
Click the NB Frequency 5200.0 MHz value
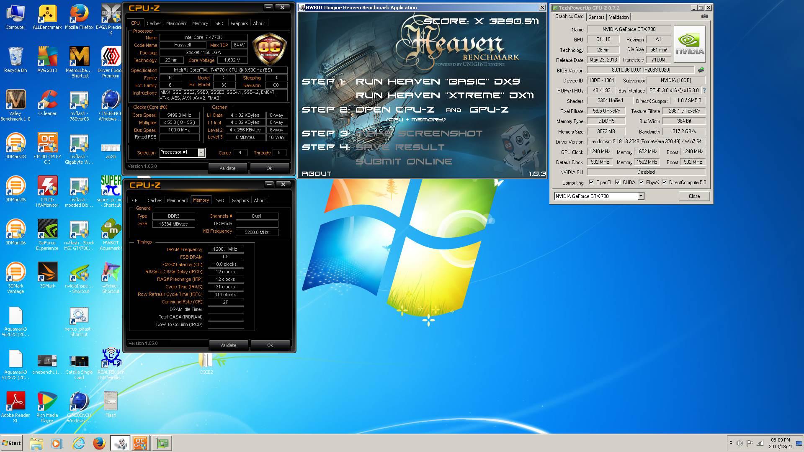click(x=257, y=232)
